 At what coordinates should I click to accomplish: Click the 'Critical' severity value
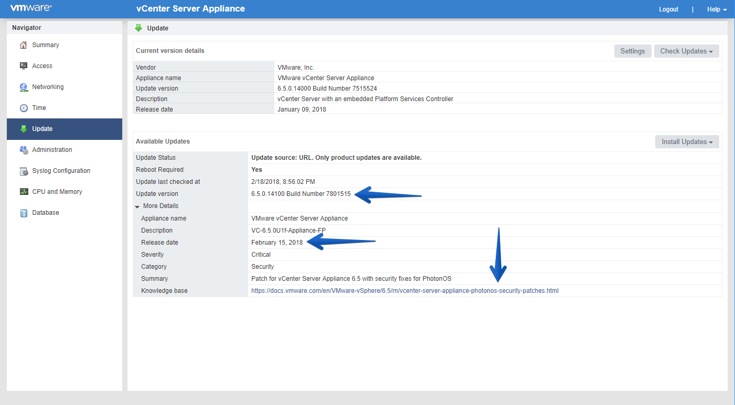261,255
